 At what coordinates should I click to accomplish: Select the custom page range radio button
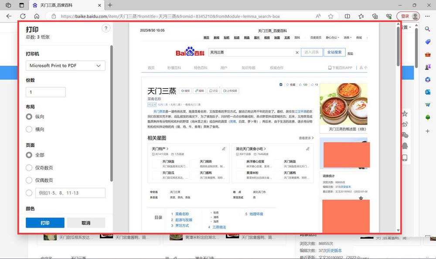pos(29,193)
